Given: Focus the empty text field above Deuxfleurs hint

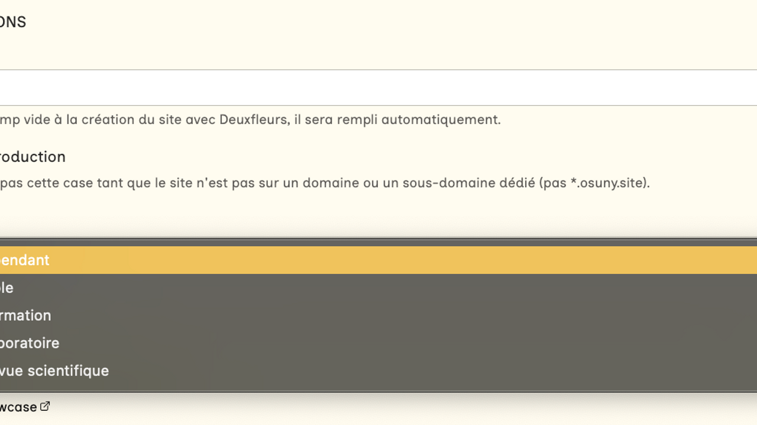Looking at the screenshot, I should (x=378, y=88).
